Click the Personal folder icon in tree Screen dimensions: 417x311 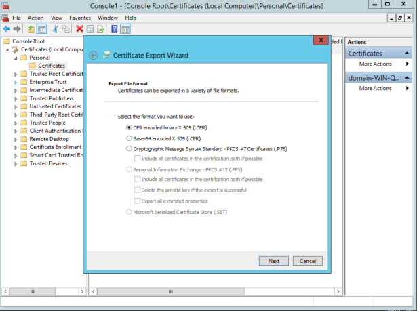pos(24,58)
